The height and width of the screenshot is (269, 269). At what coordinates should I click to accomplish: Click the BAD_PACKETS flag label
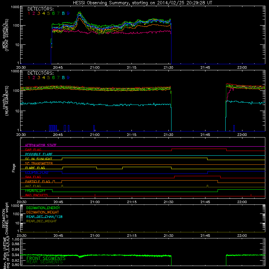pyautogui.click(x=37, y=195)
